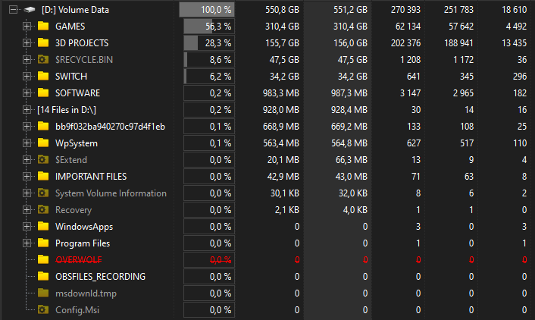Screen dimensions: 535x320
Task: Click the OBSFILES_RECORDING folder icon
Action: (x=43, y=276)
